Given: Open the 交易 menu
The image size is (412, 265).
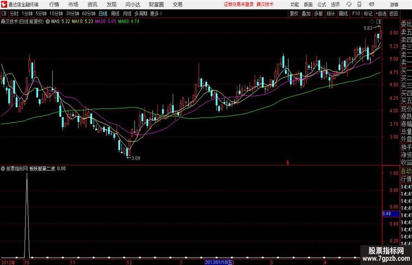Looking at the screenshot, I should (x=178, y=4).
